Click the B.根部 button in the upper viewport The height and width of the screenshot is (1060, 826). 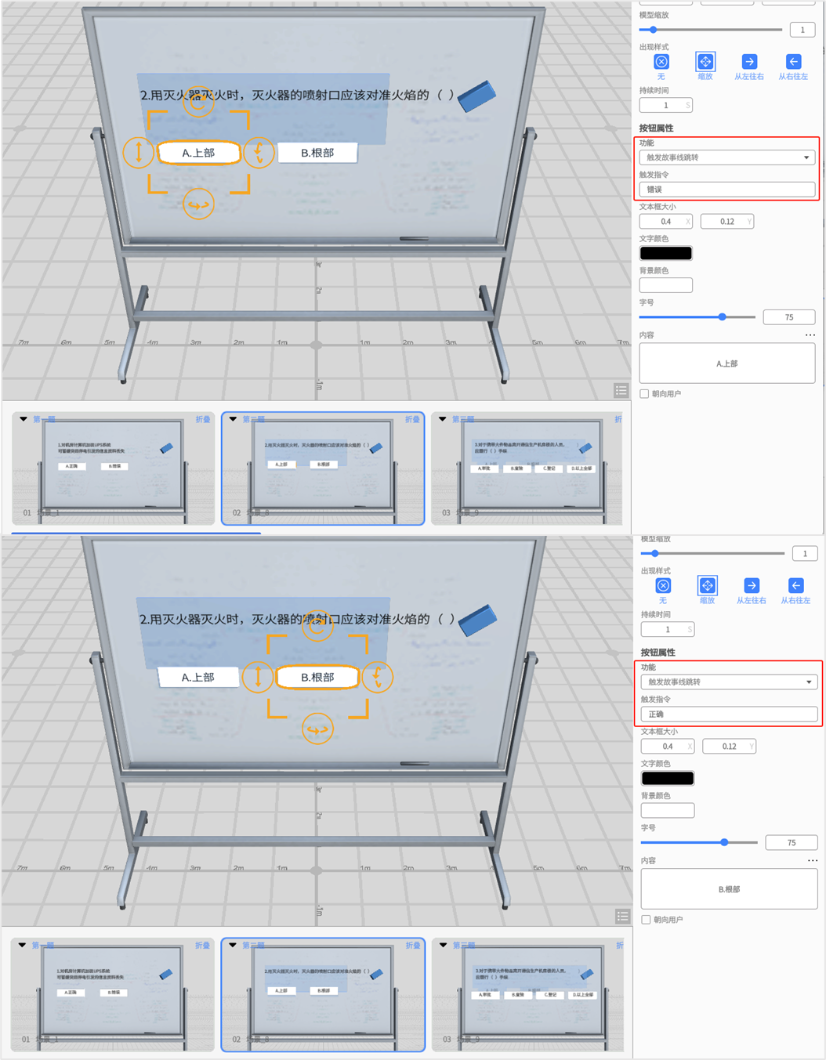pos(317,153)
